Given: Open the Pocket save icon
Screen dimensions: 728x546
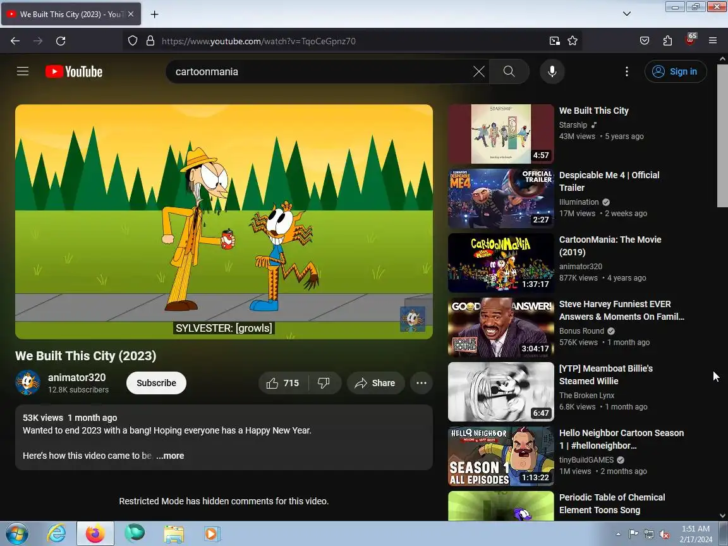Looking at the screenshot, I should [x=645, y=41].
